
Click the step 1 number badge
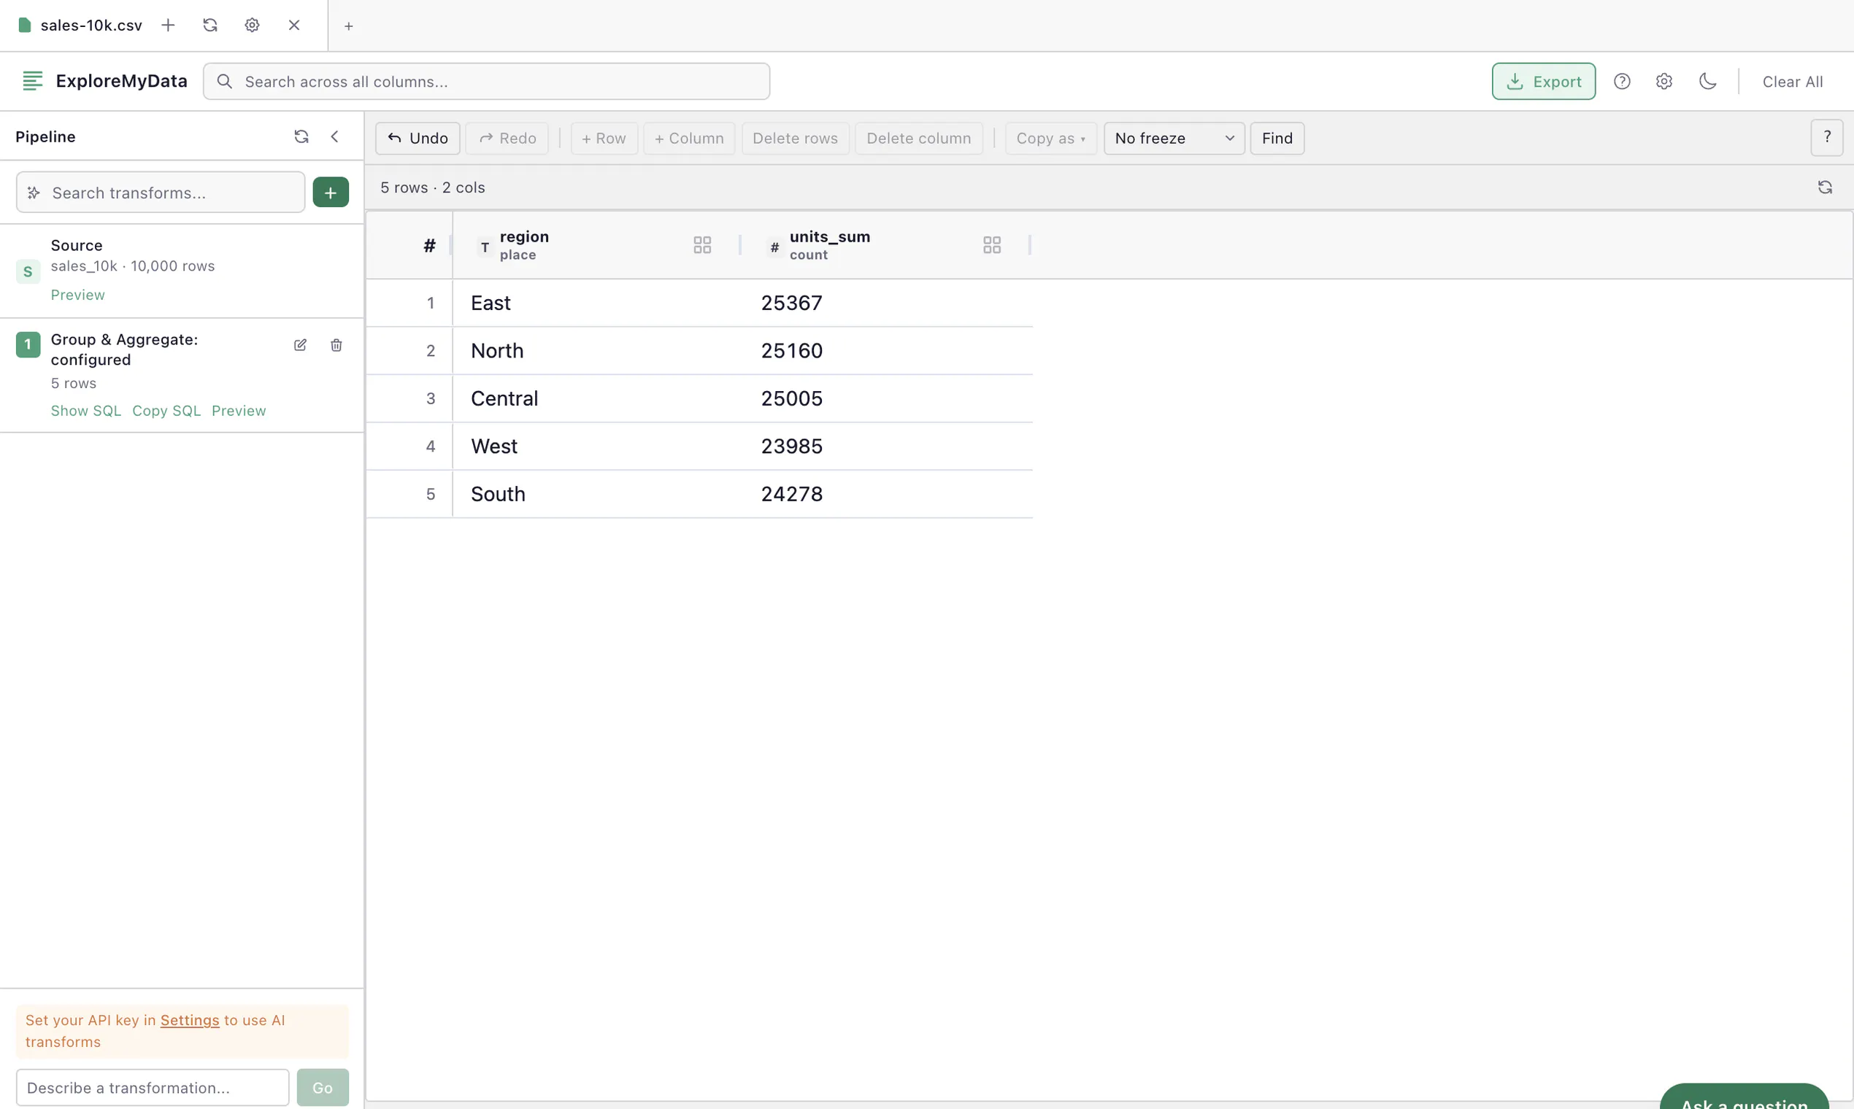pyautogui.click(x=28, y=344)
